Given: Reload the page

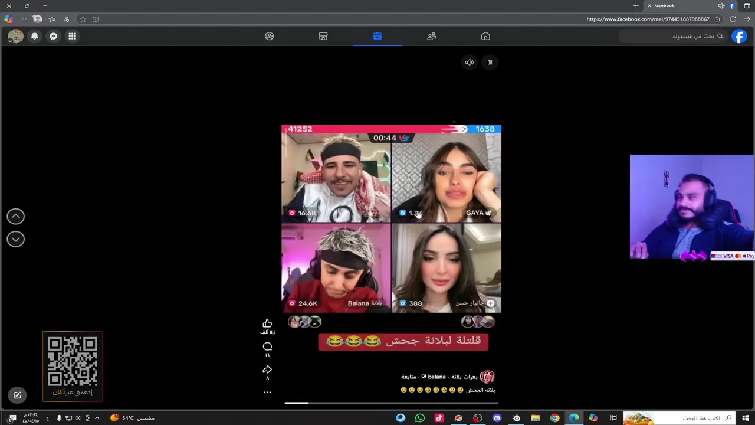Looking at the screenshot, I should coord(733,19).
